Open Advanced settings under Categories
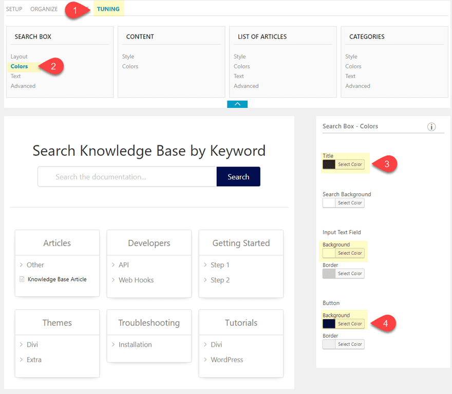Viewport: 452px width, 394px height. 357,86
